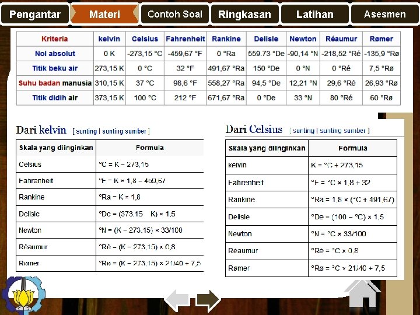Viewport: 420px width, 315px height.
Task: Click the 'Réaumur' column header
Action: [x=341, y=39]
